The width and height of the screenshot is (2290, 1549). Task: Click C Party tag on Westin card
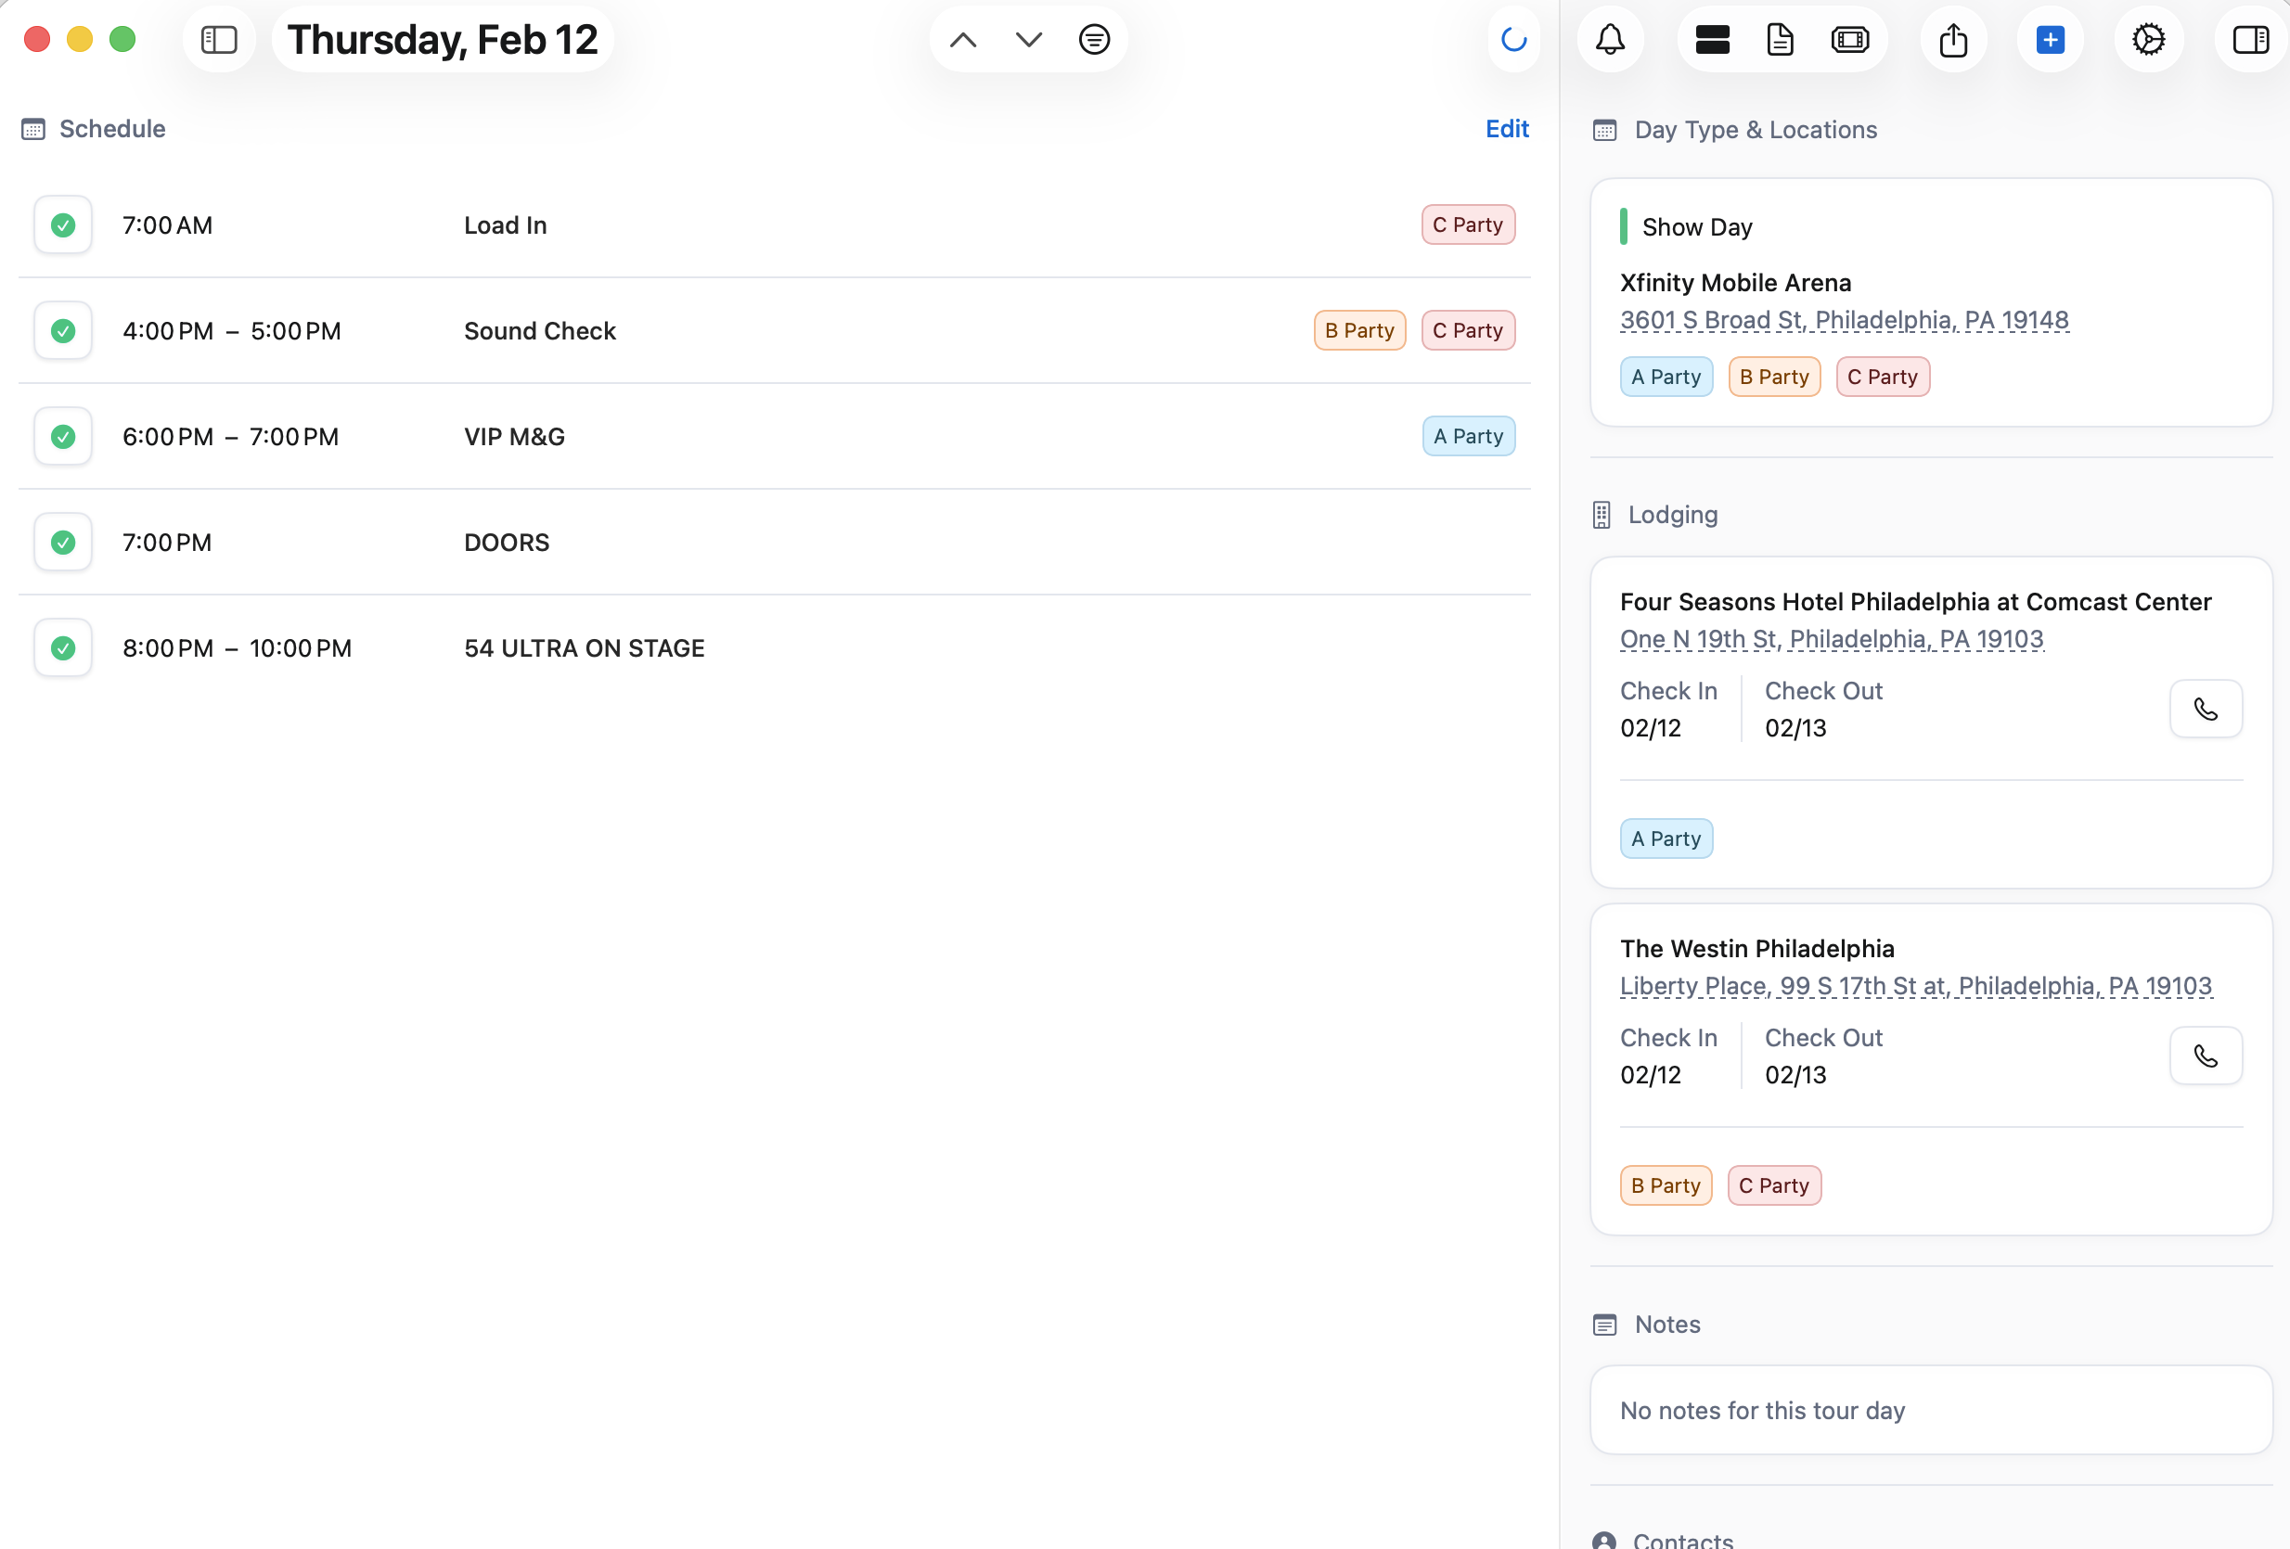[x=1774, y=1185]
